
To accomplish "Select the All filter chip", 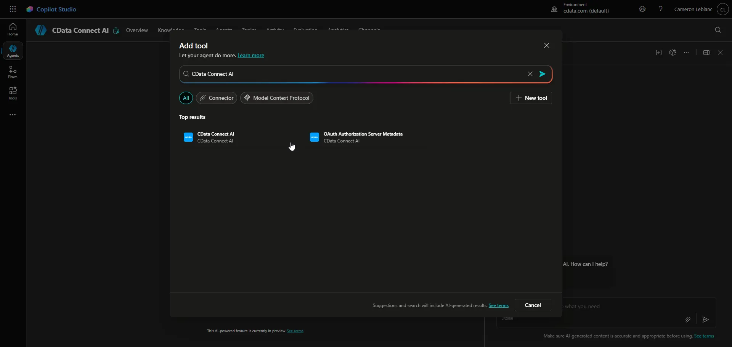I will 186,98.
